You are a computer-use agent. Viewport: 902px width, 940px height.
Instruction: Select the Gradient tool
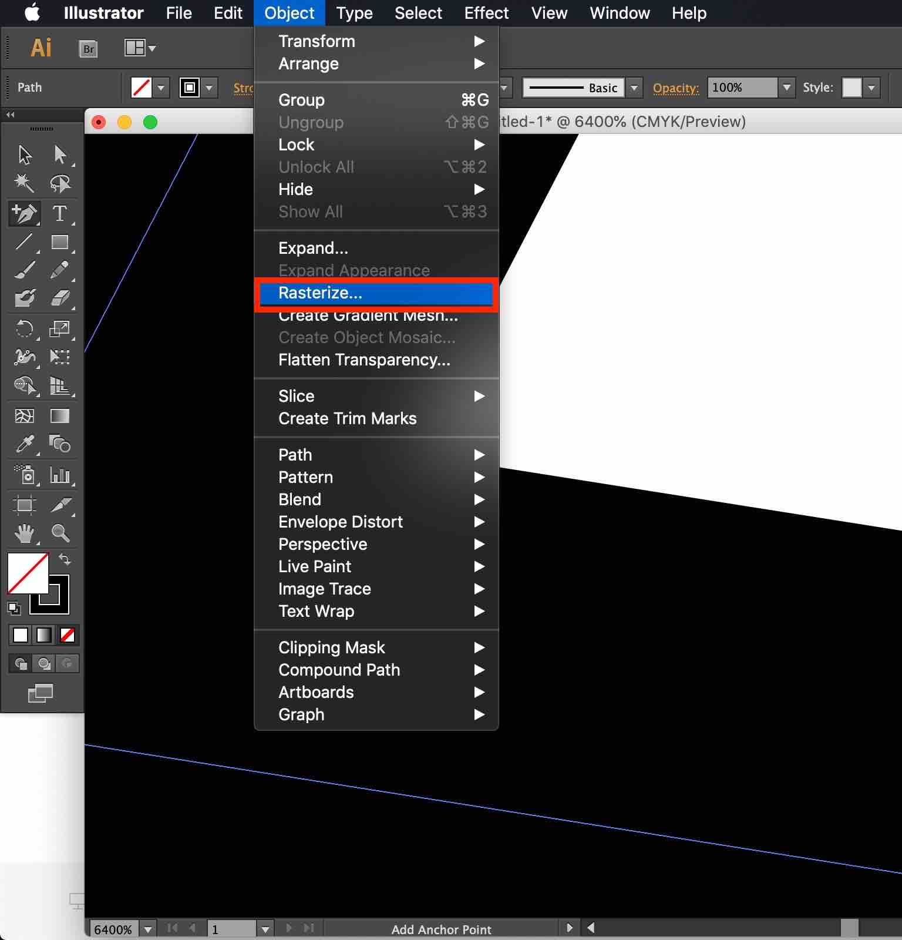[60, 416]
